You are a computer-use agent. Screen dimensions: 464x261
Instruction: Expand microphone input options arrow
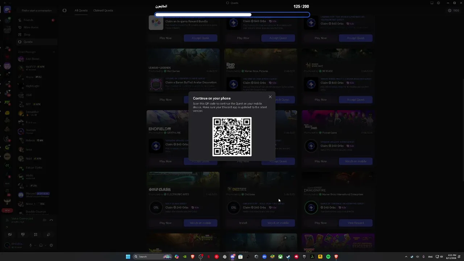tap(35, 245)
